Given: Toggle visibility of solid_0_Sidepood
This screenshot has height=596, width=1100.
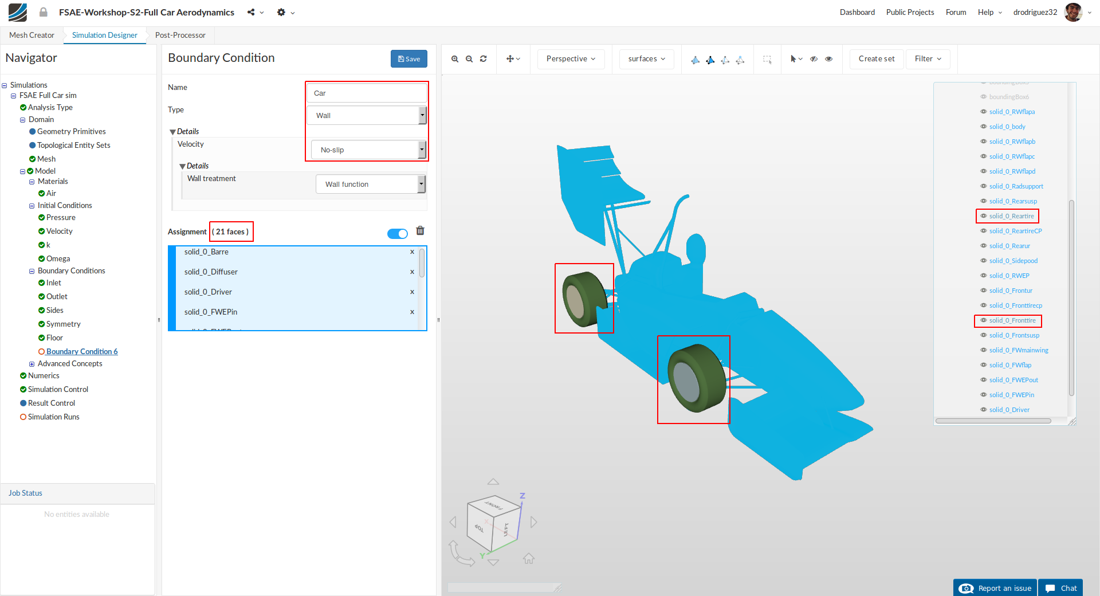Looking at the screenshot, I should (983, 261).
